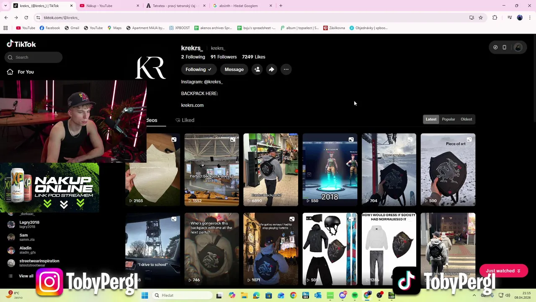Image resolution: width=536 pixels, height=302 pixels.
Task: View the 91 Followers list
Action: coord(224,57)
